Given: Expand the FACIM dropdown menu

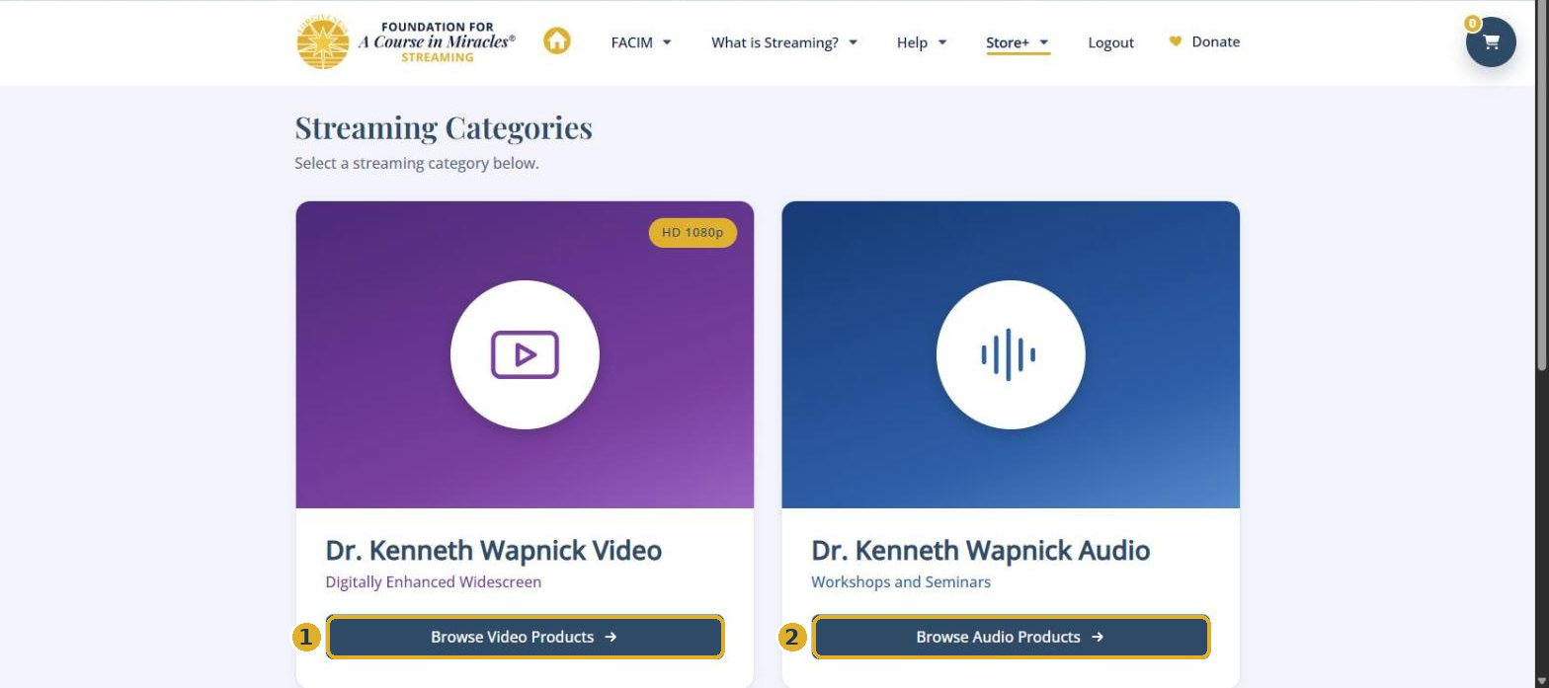Looking at the screenshot, I should 641,42.
